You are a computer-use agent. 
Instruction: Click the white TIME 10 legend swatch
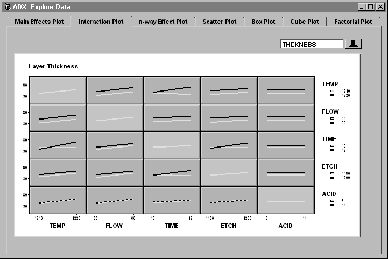click(x=333, y=146)
